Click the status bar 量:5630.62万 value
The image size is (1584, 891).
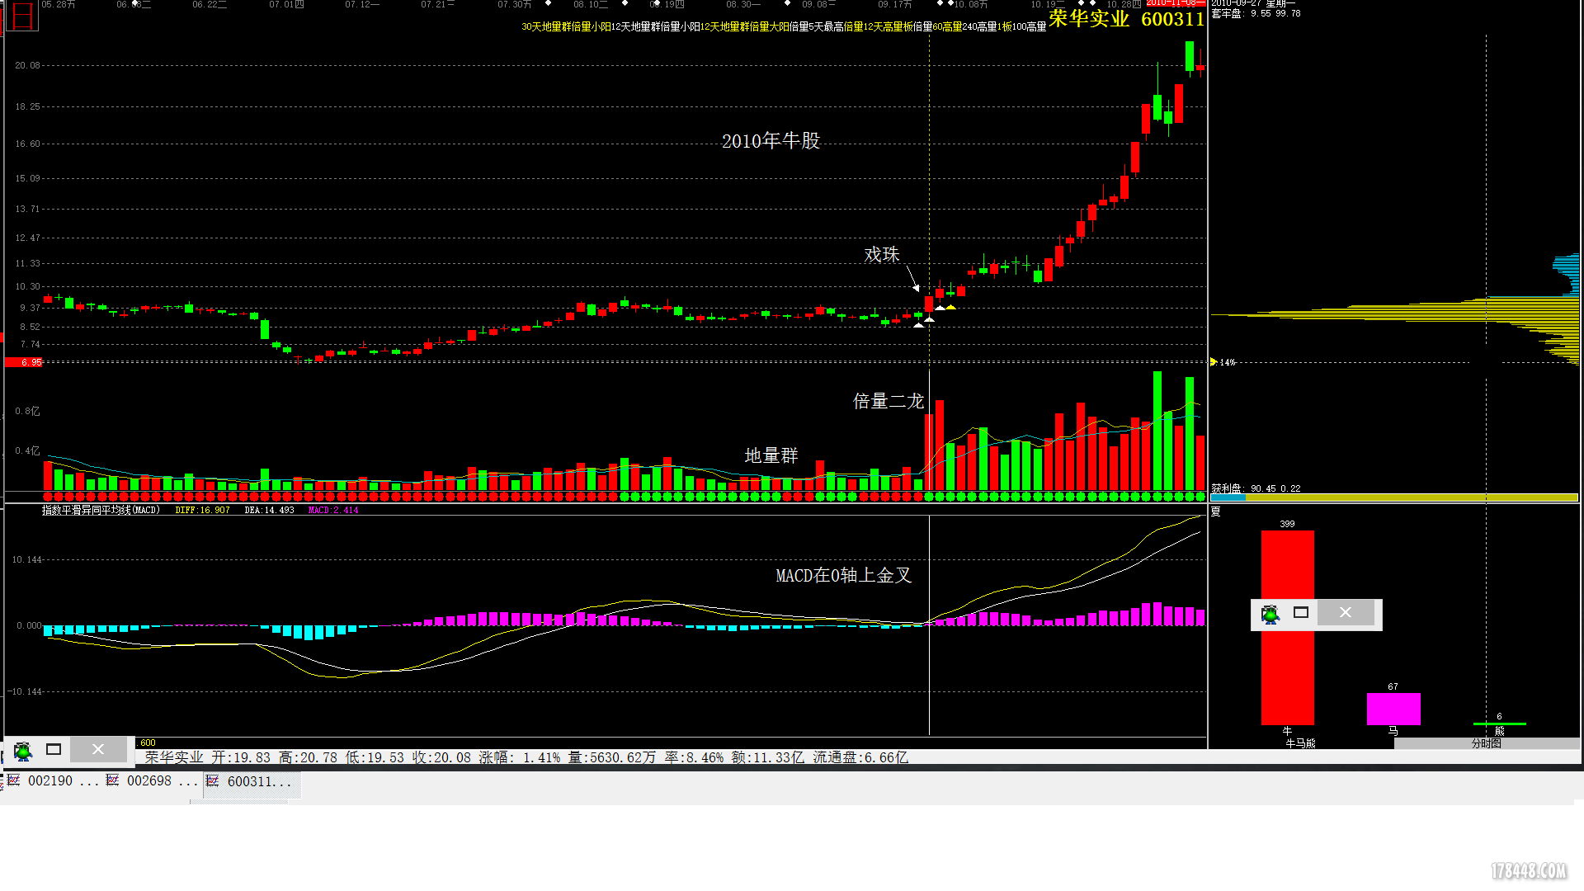(612, 757)
